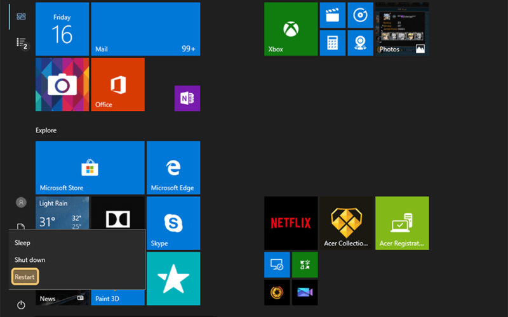The width and height of the screenshot is (508, 317).
Task: Launch the Microsoft Edge tile
Action: pos(173,167)
